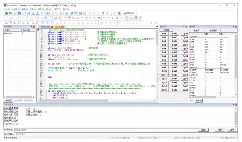Click the 在线命令 input field
The width and height of the screenshot is (242, 142).
[x=106, y=130]
